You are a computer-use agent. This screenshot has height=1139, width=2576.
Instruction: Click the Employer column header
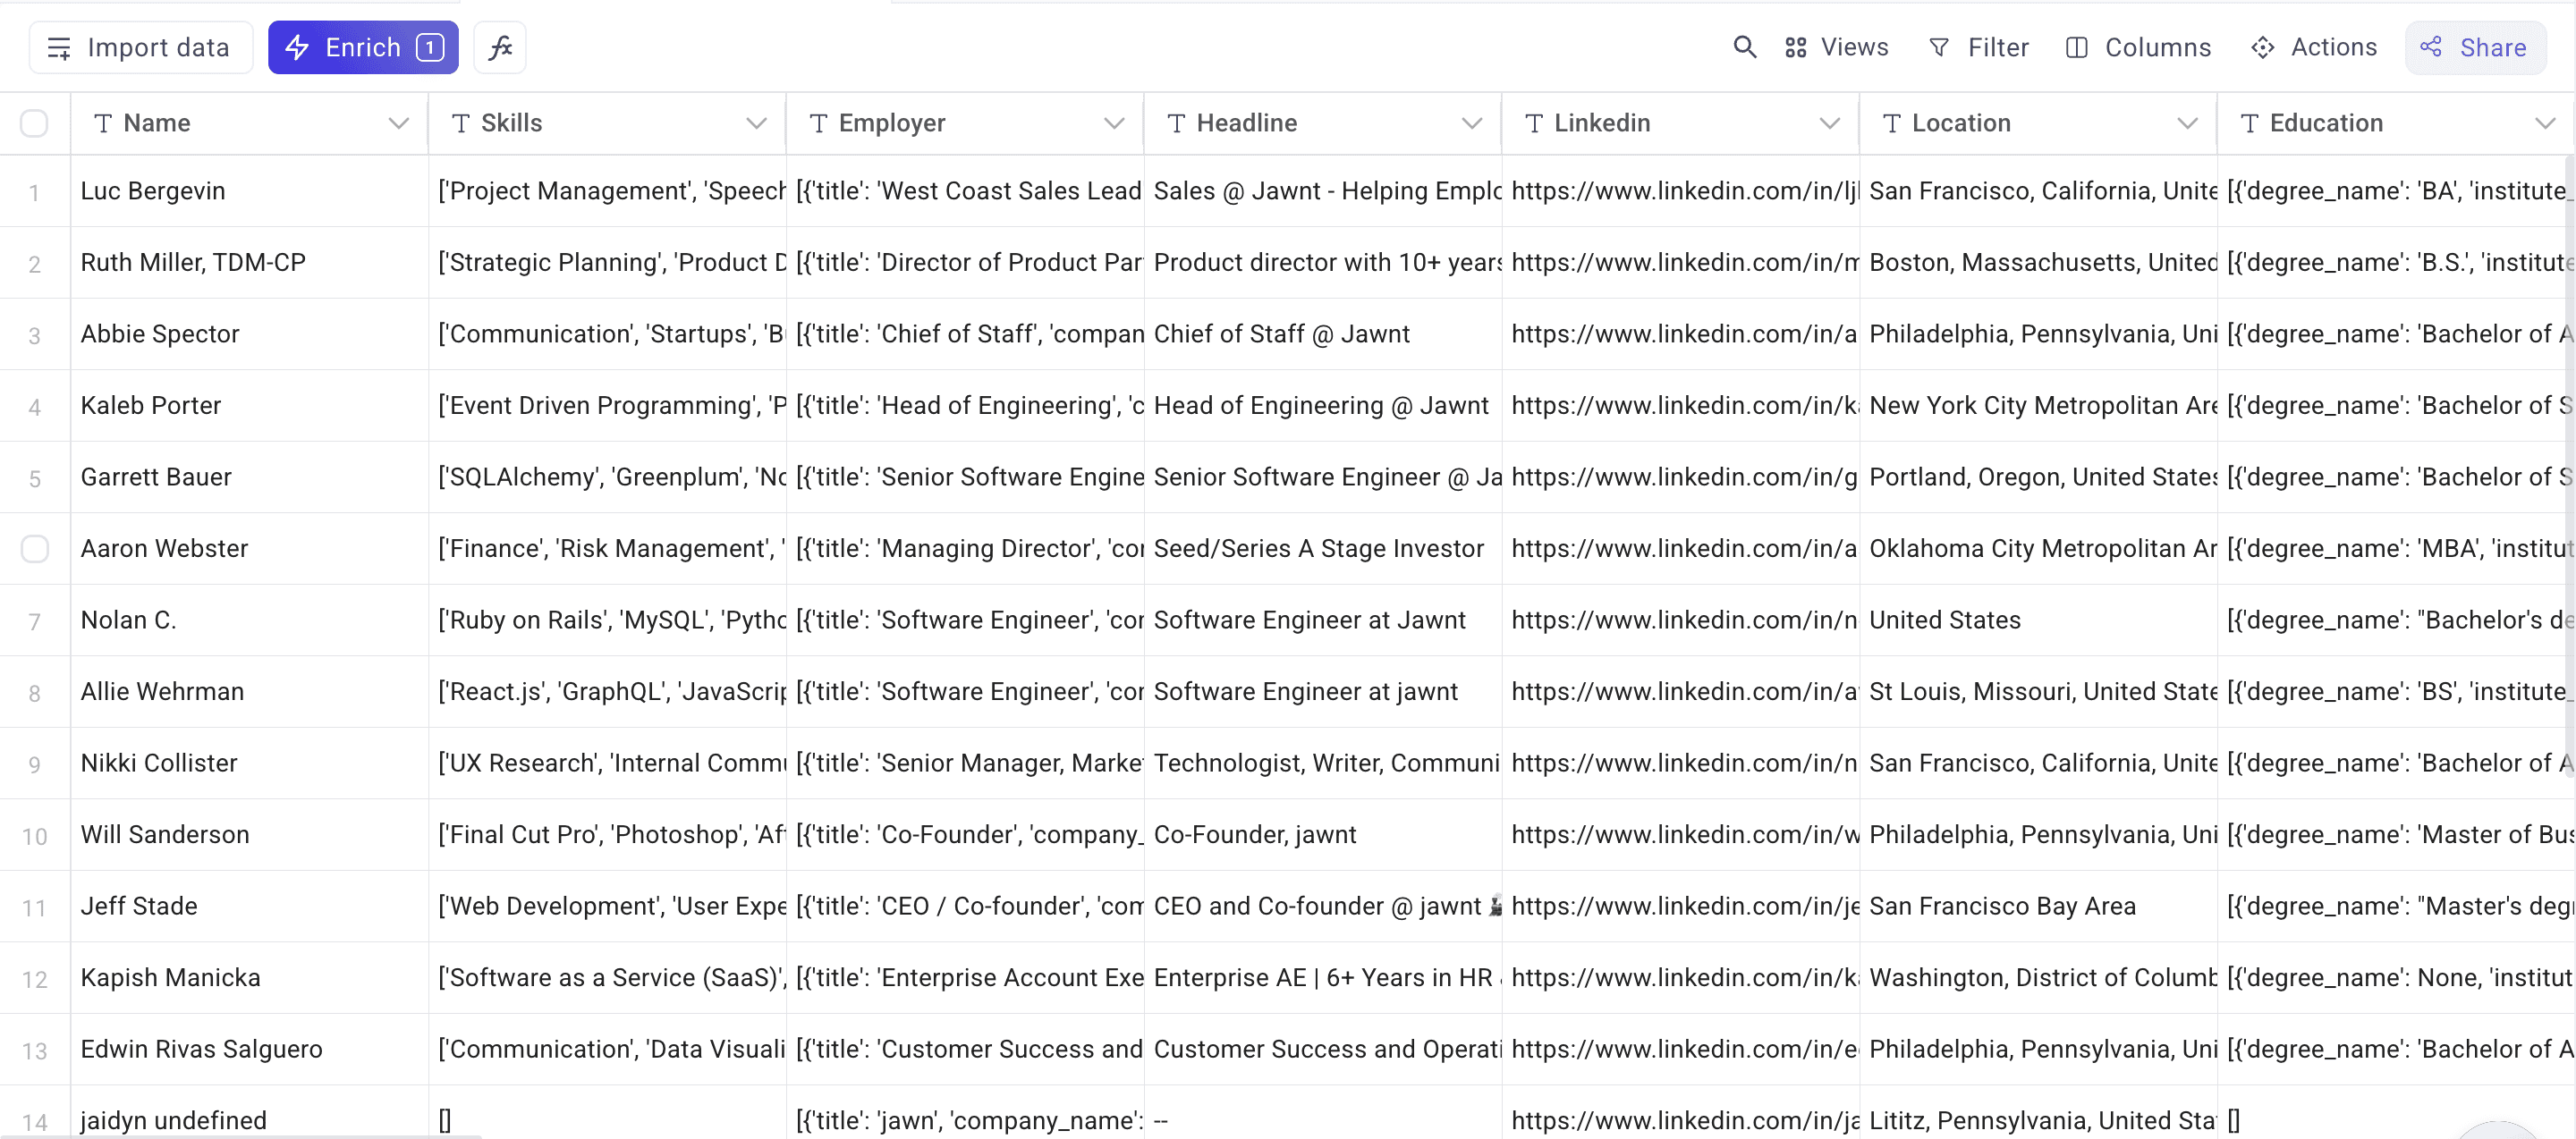(x=891, y=122)
